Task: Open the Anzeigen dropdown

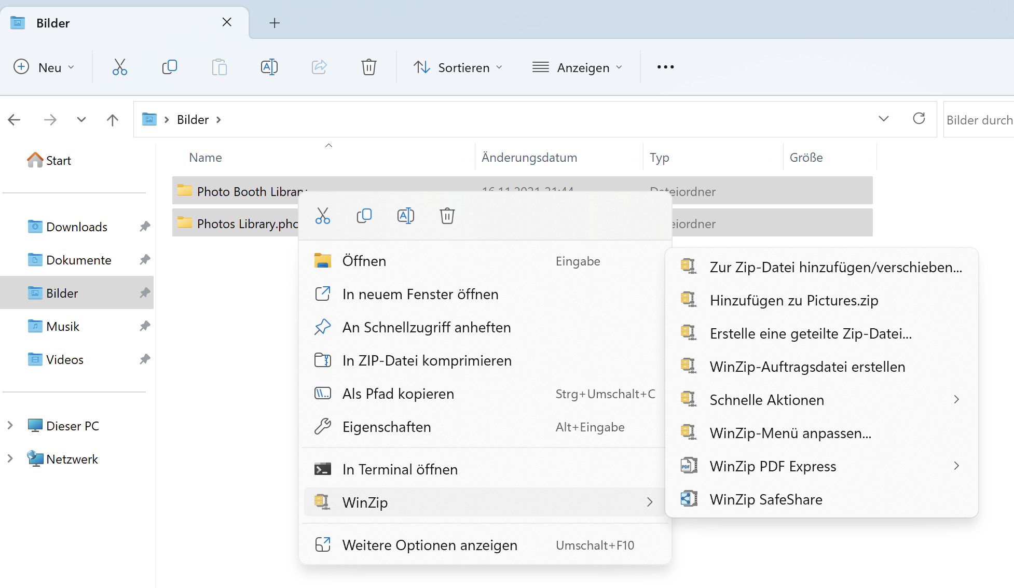Action: click(577, 67)
